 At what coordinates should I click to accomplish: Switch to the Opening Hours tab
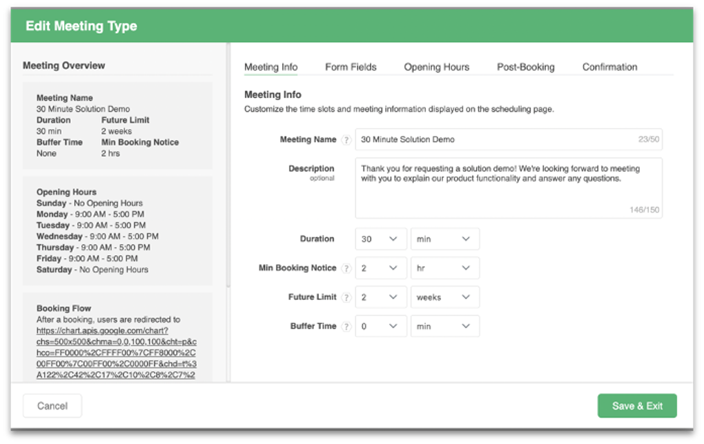point(436,67)
